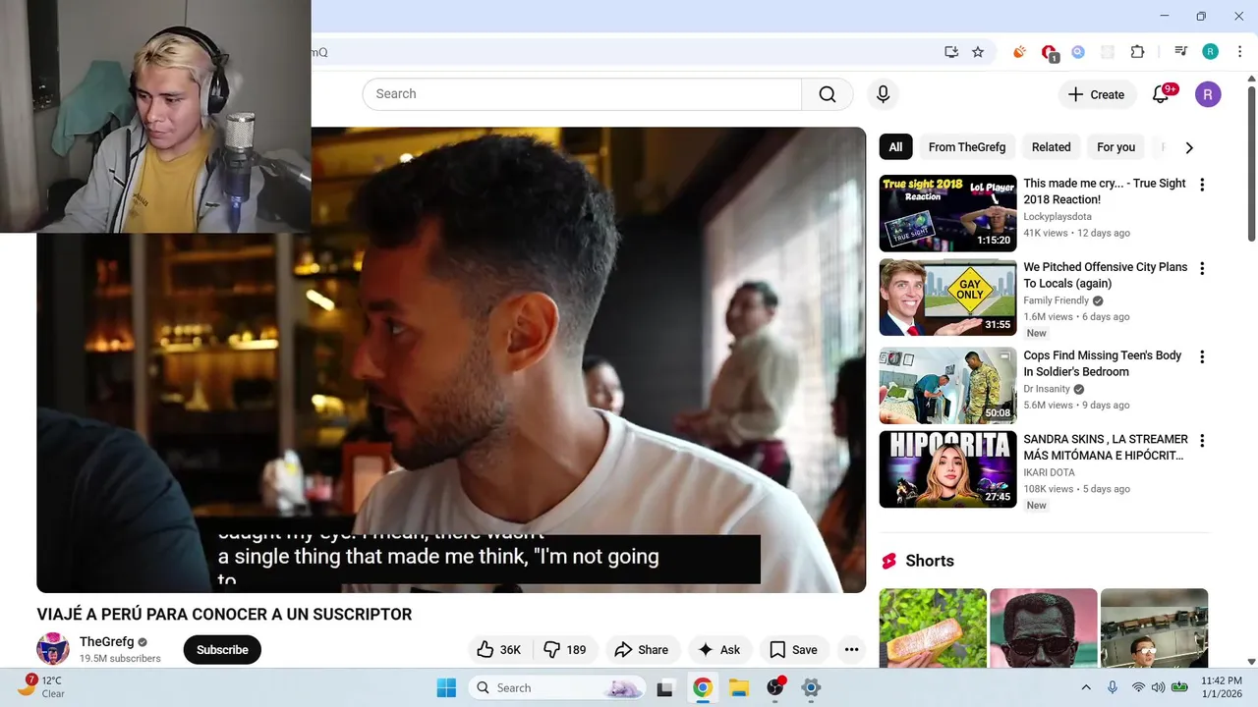Click the Family Friendly channel name
The height and width of the screenshot is (707, 1258).
click(x=1057, y=300)
